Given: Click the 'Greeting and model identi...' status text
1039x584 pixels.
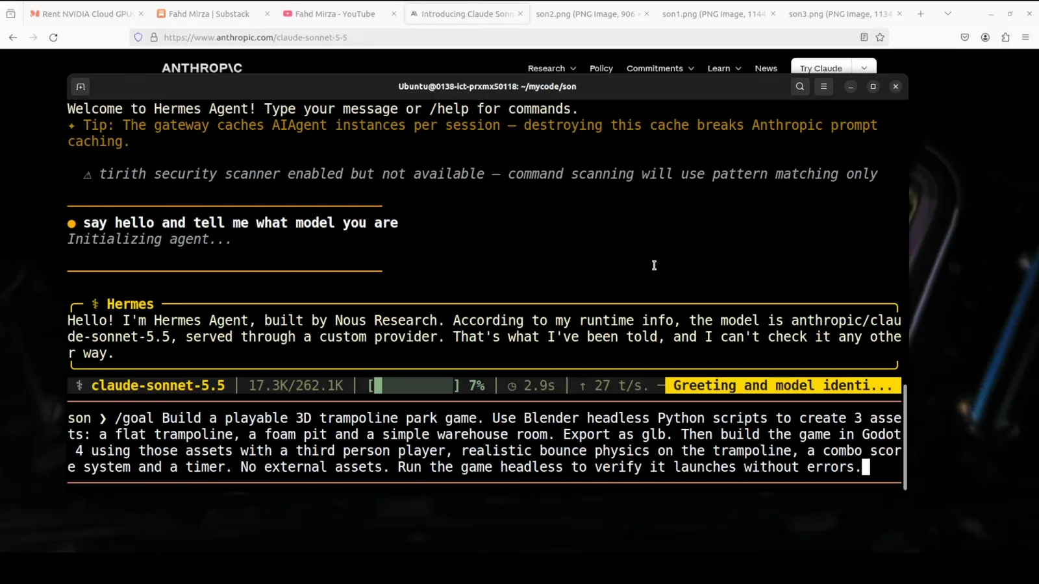Looking at the screenshot, I should coord(783,385).
